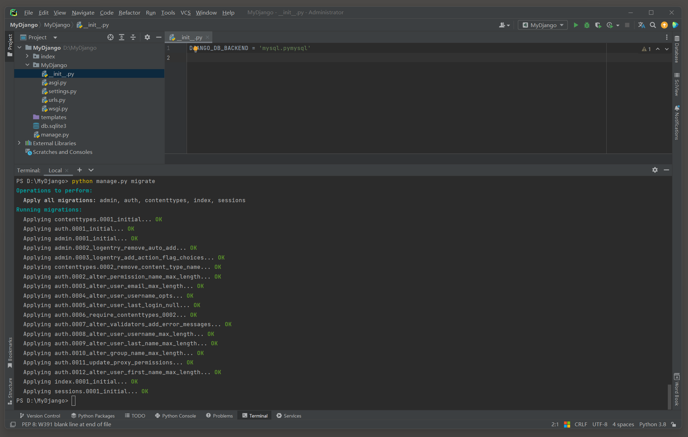Click the Run button to execute
Screen dimensions: 688x437
coord(576,25)
